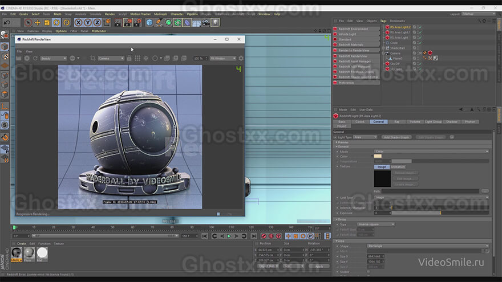Open the Area Shape Rectangle dropdown
This screenshot has width=502, height=282.
click(x=428, y=246)
